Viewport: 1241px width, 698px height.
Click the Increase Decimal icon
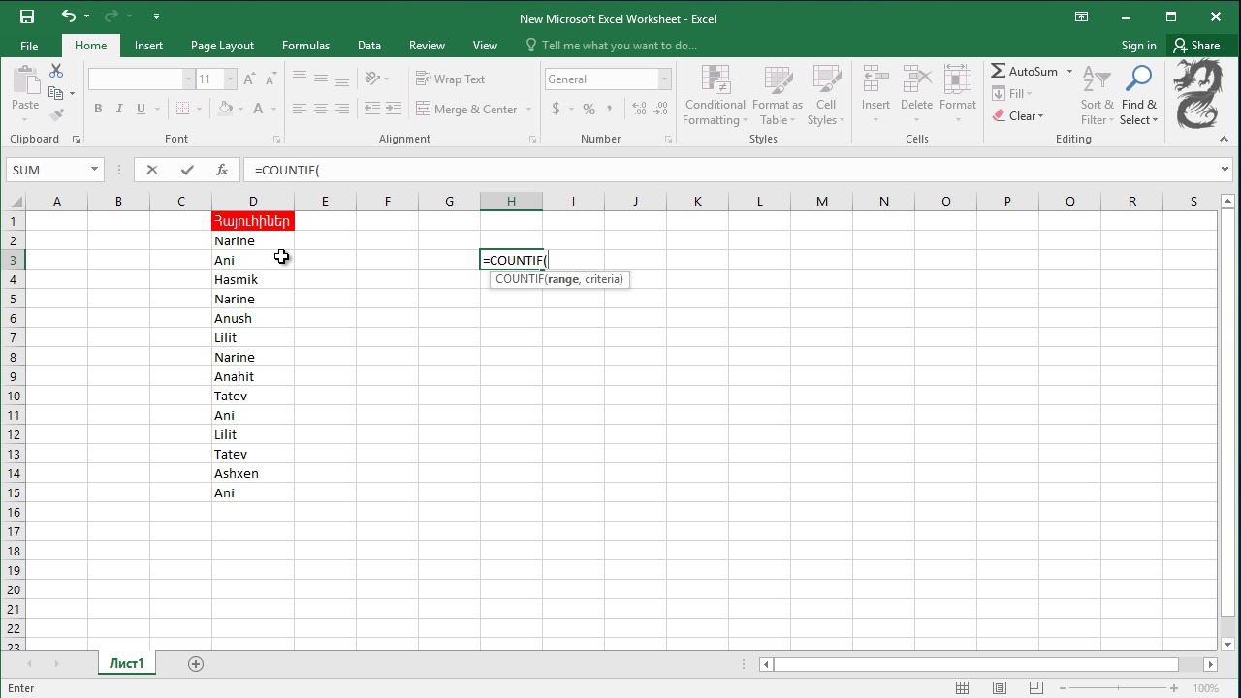coord(638,110)
